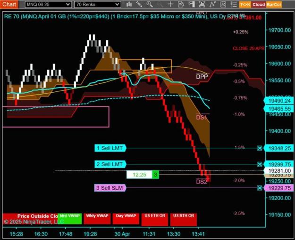Click the greyed zoom out icon
295x240 pixels.
[x=160, y=4]
